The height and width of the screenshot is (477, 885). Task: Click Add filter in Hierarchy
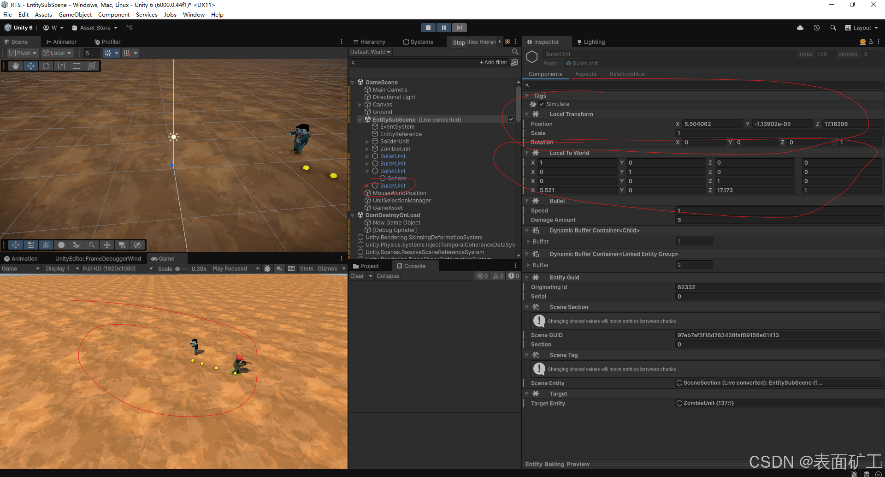click(494, 62)
